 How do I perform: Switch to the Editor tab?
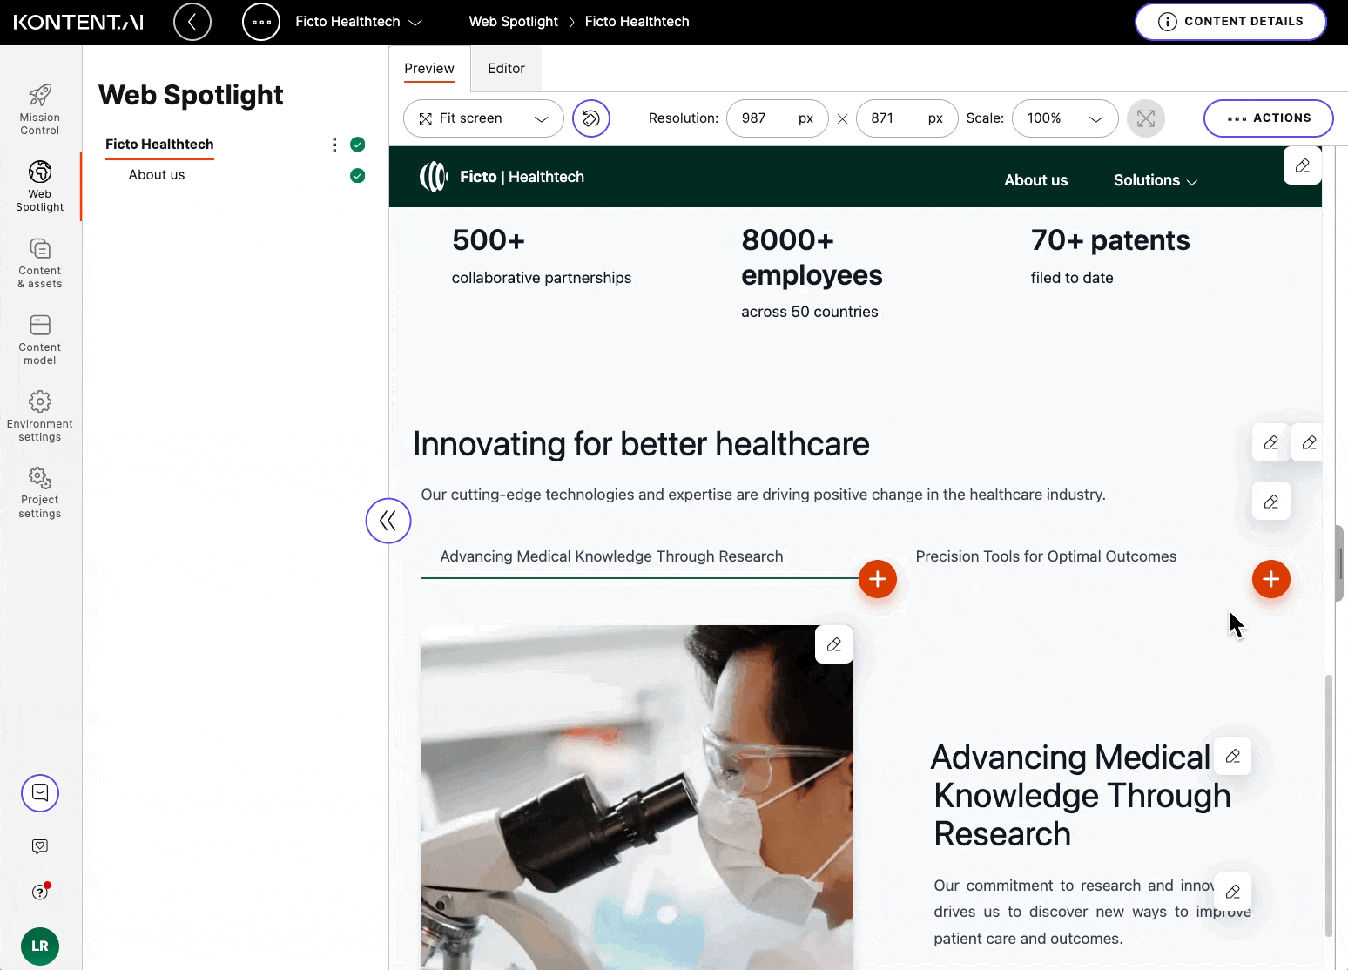506,69
